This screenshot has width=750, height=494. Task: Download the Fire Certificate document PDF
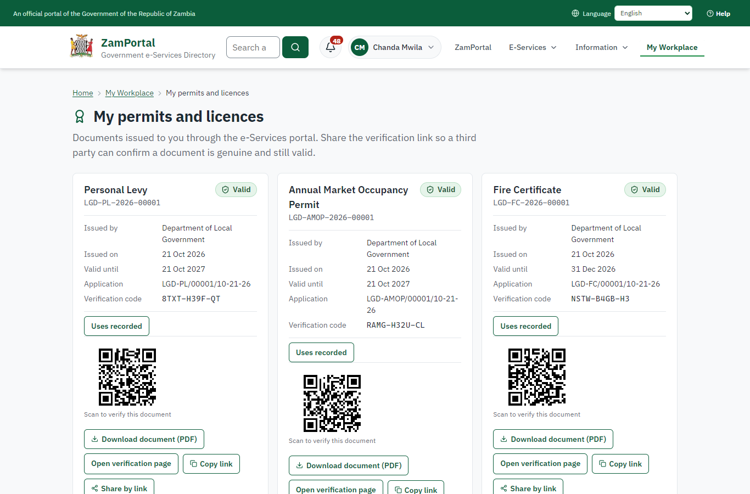553,439
